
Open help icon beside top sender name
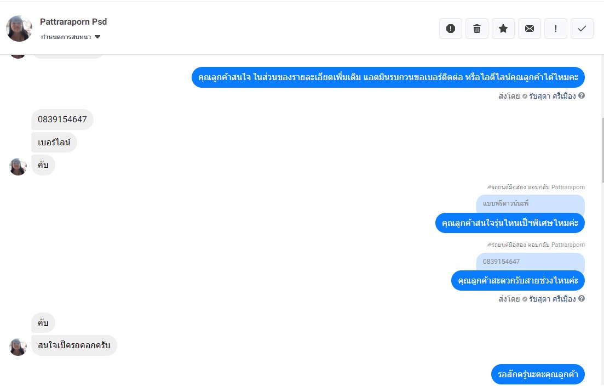pos(582,95)
